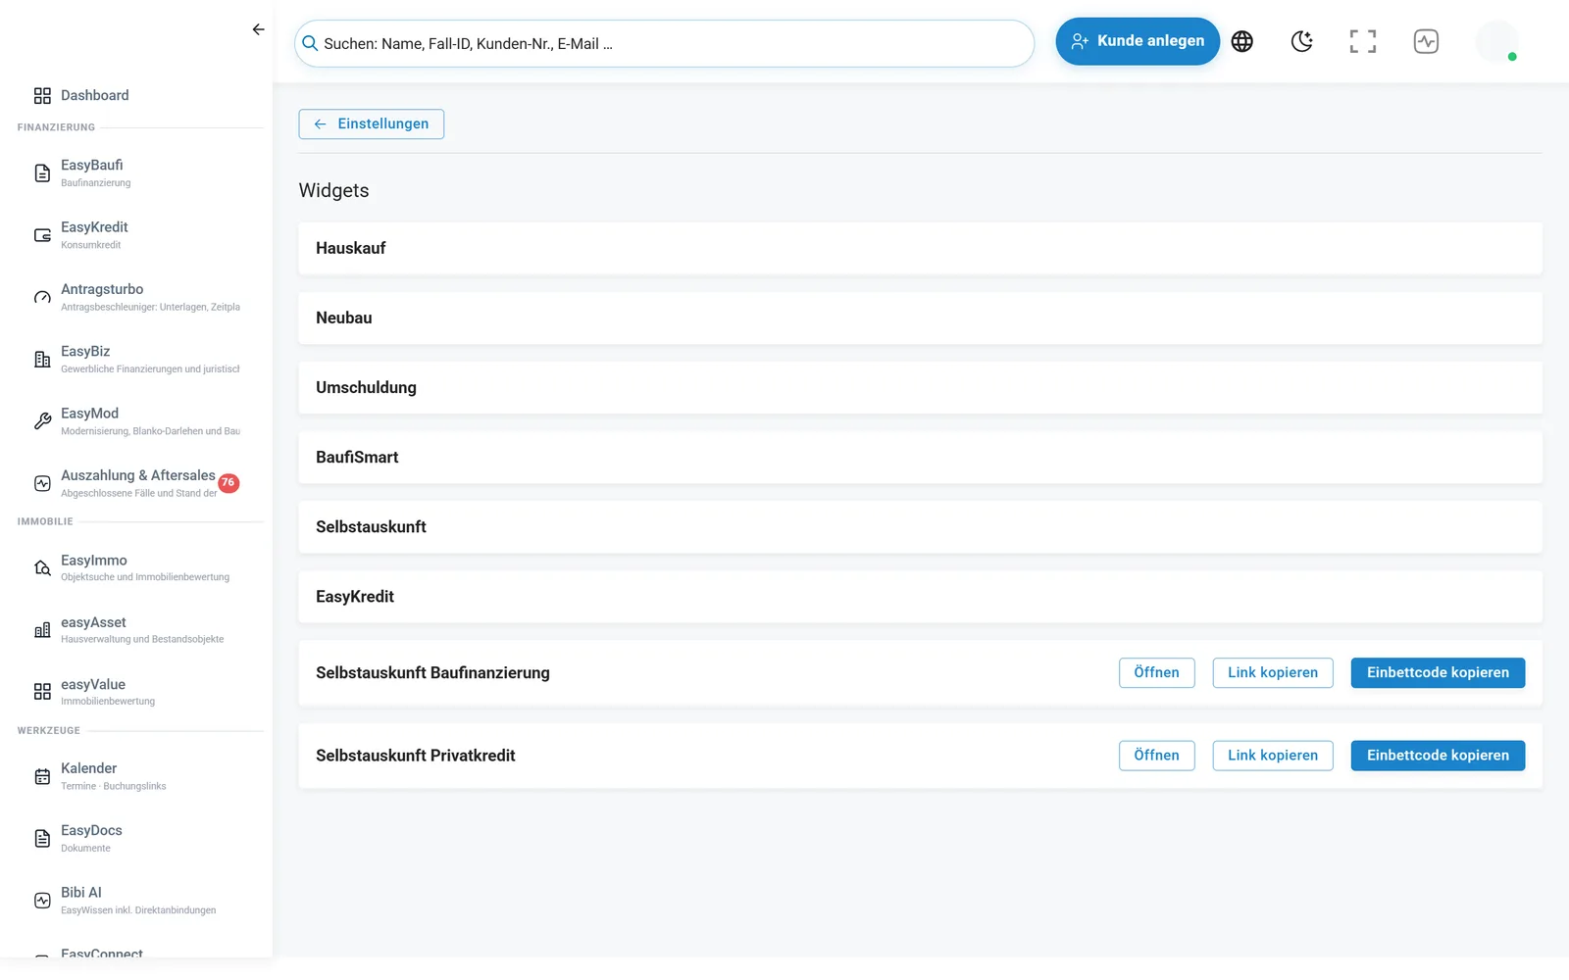Screen dimensions: 1569x980
Task: Click the EasyImmo house search icon
Action: [42, 567]
